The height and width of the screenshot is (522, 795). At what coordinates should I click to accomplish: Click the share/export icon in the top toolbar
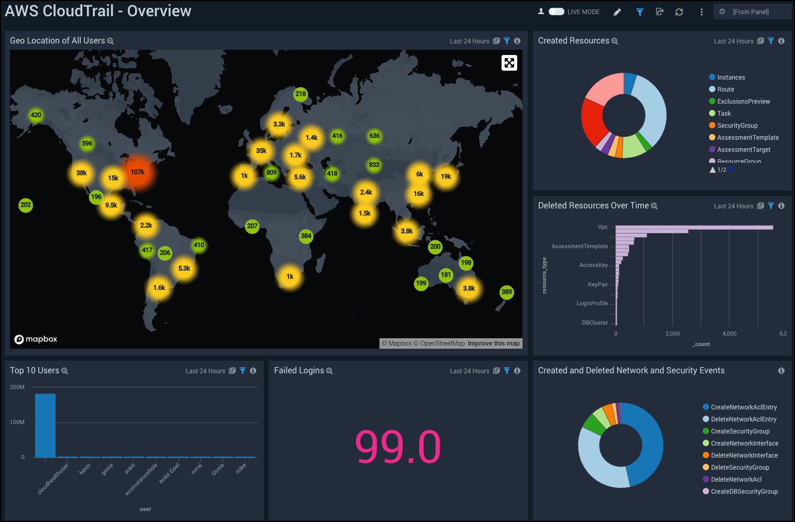(659, 12)
